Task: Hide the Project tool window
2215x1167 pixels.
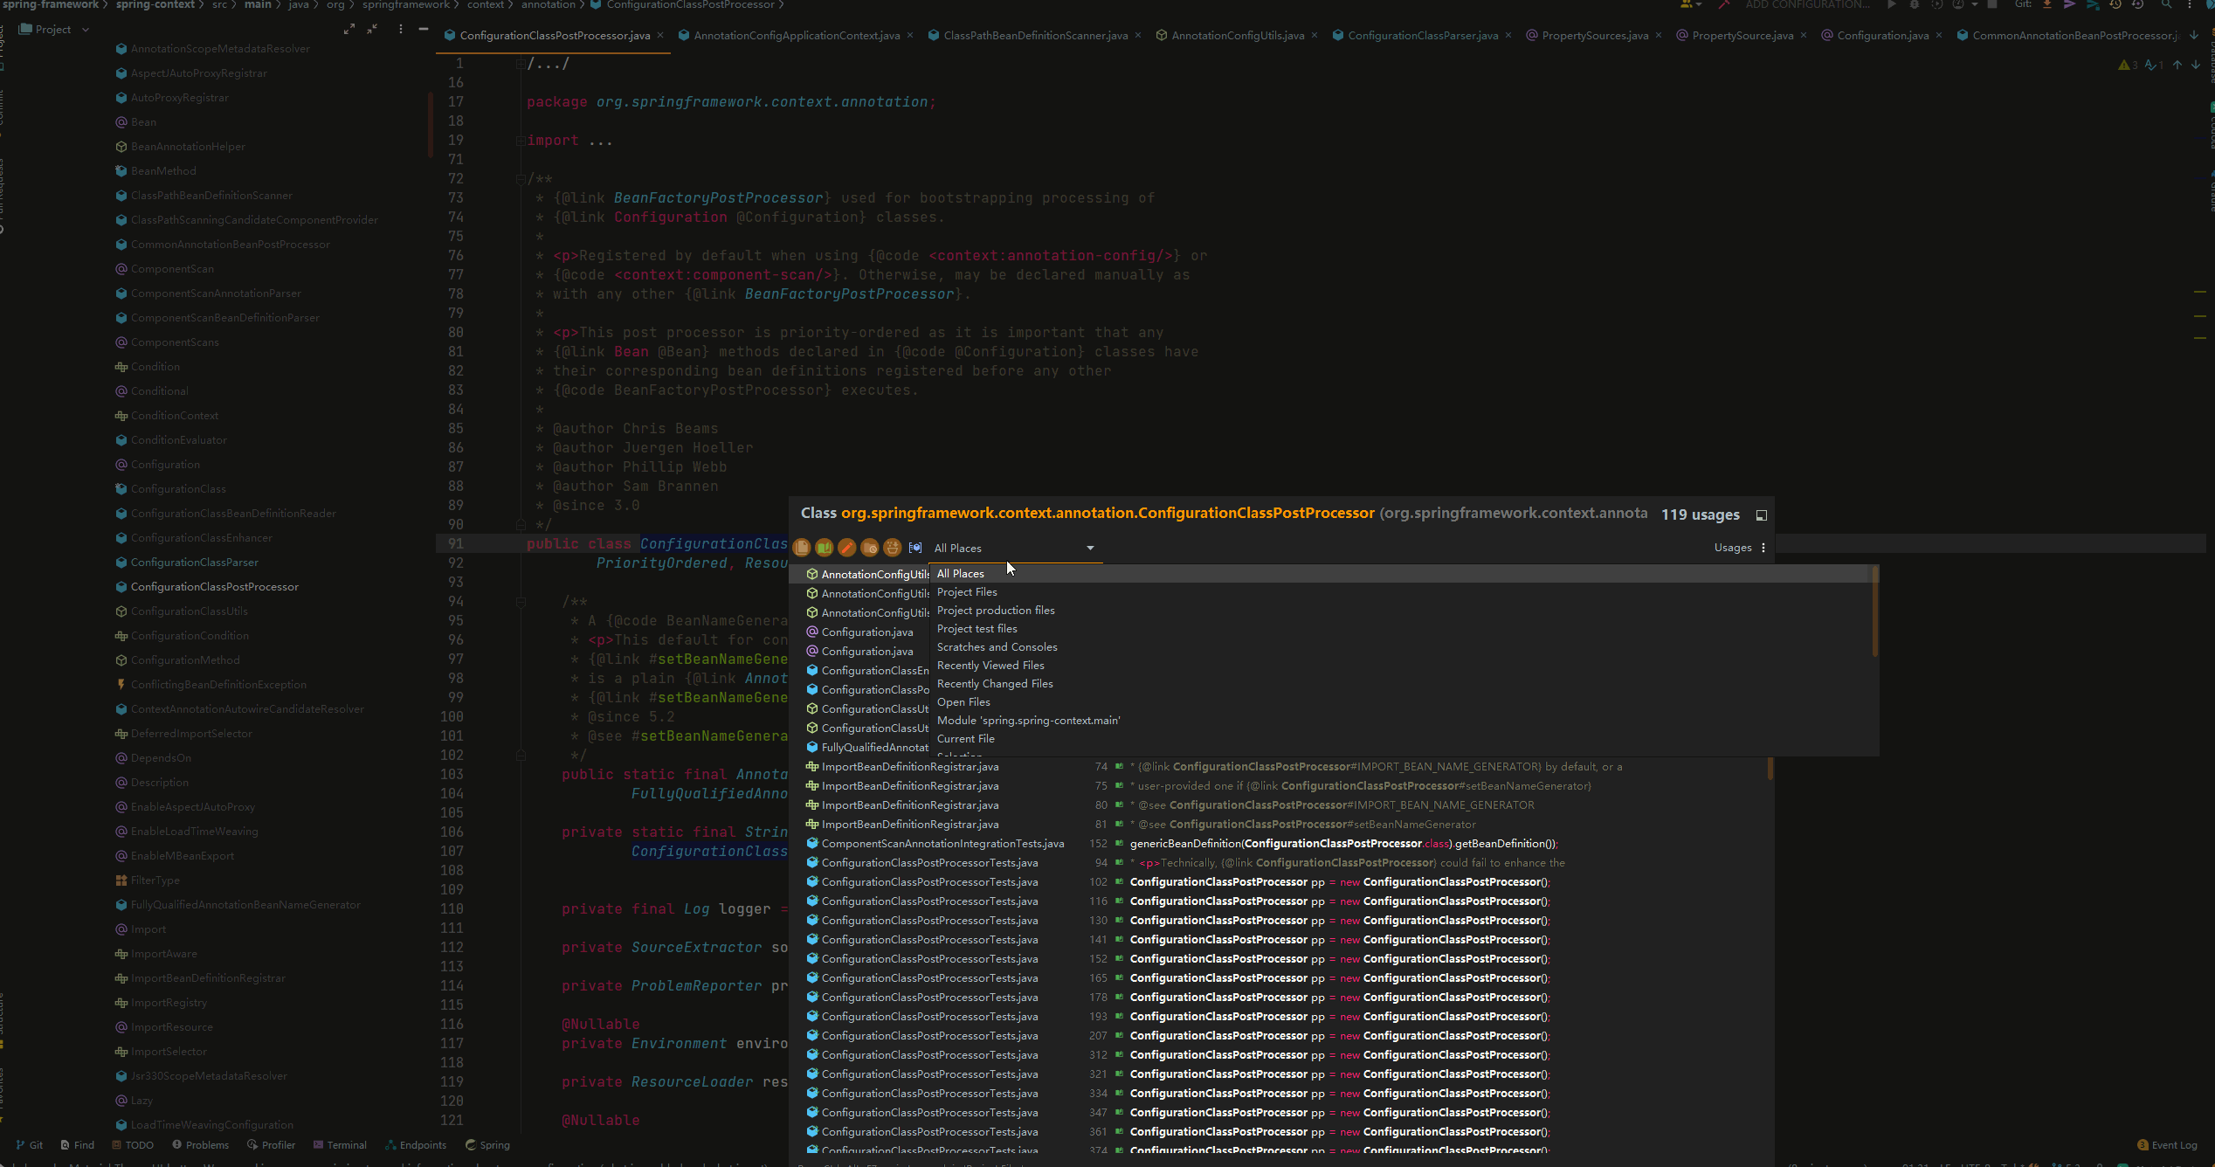Action: tap(424, 30)
